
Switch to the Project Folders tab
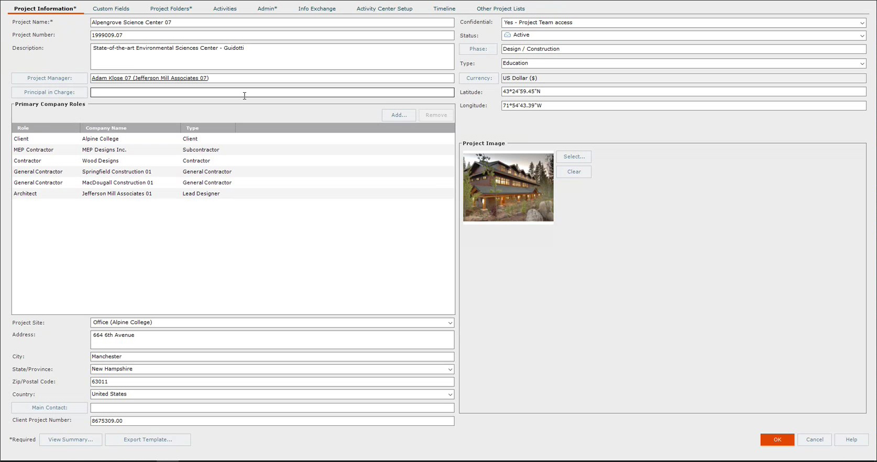point(171,8)
